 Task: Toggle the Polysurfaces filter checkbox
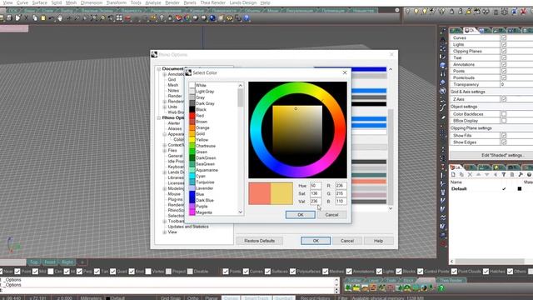coord(292,272)
